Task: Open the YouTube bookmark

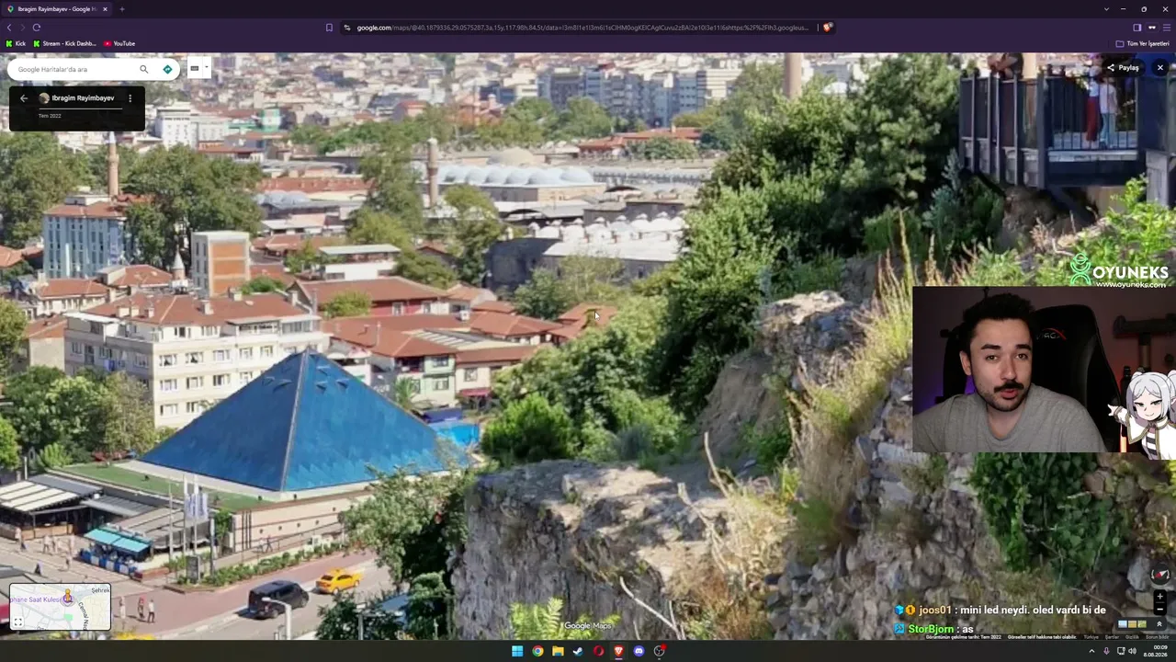Action: 119,43
